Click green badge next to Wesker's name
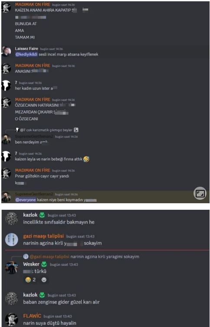 [44, 264]
